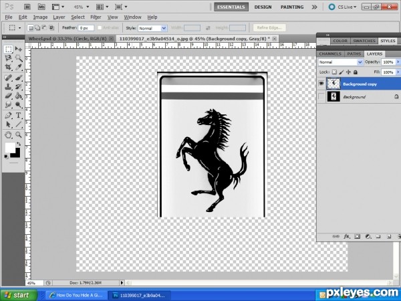
Task: Open the Opacity slider arrow
Action: point(398,62)
